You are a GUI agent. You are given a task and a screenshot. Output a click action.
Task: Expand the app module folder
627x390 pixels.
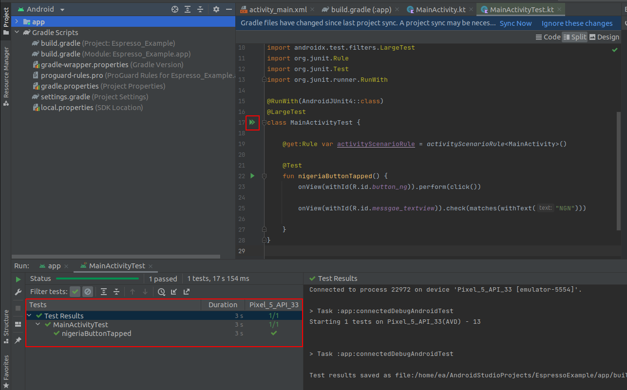pyautogui.click(x=17, y=22)
